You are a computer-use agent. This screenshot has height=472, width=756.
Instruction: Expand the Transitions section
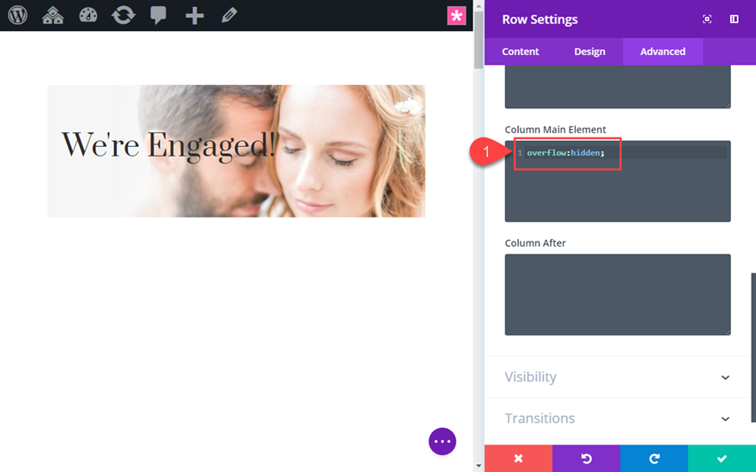(618, 419)
